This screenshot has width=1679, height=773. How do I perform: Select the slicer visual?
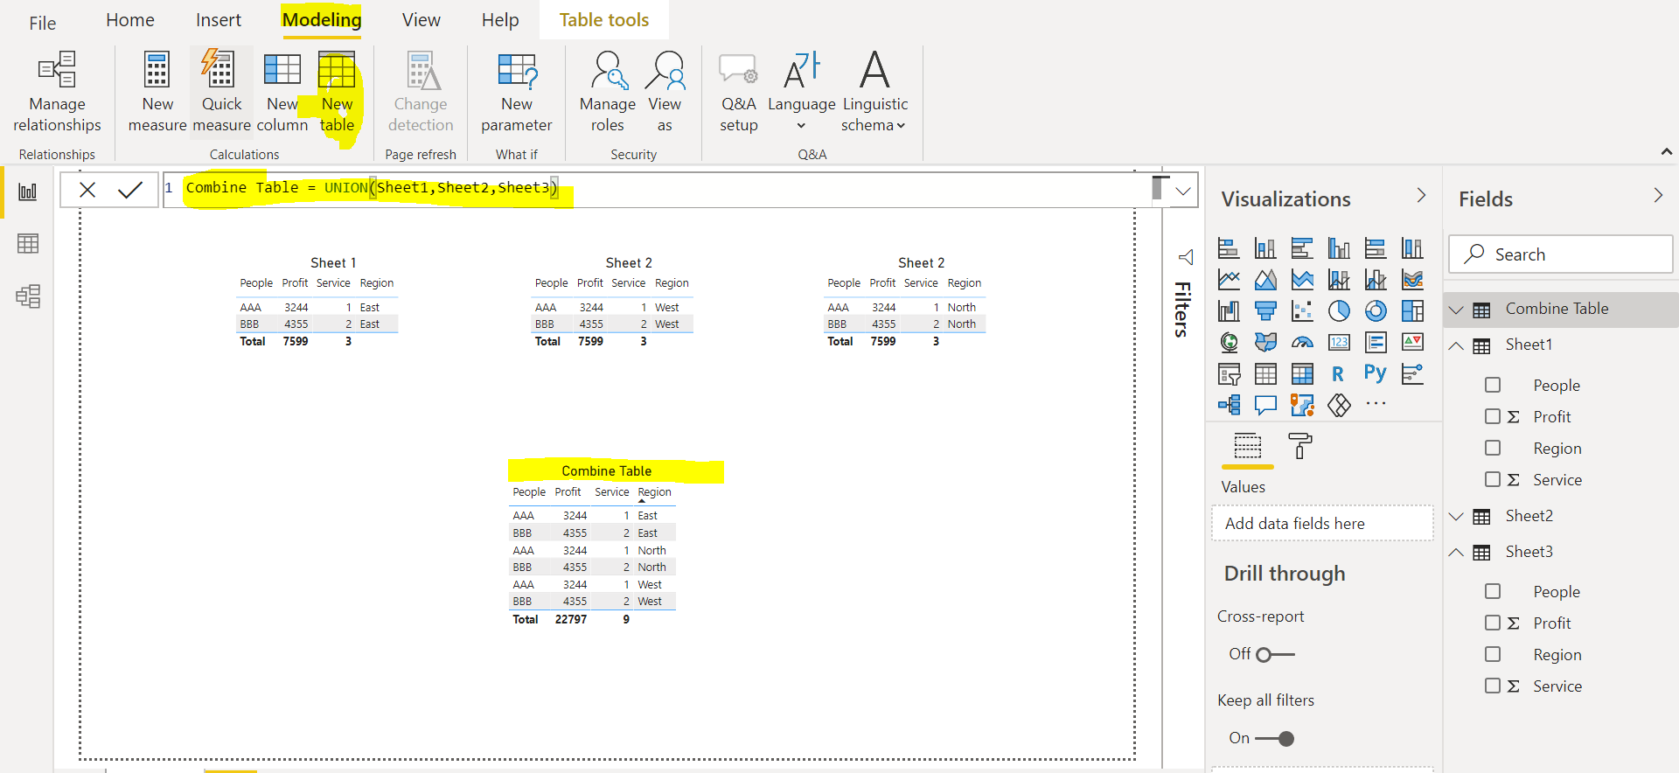(x=1229, y=374)
